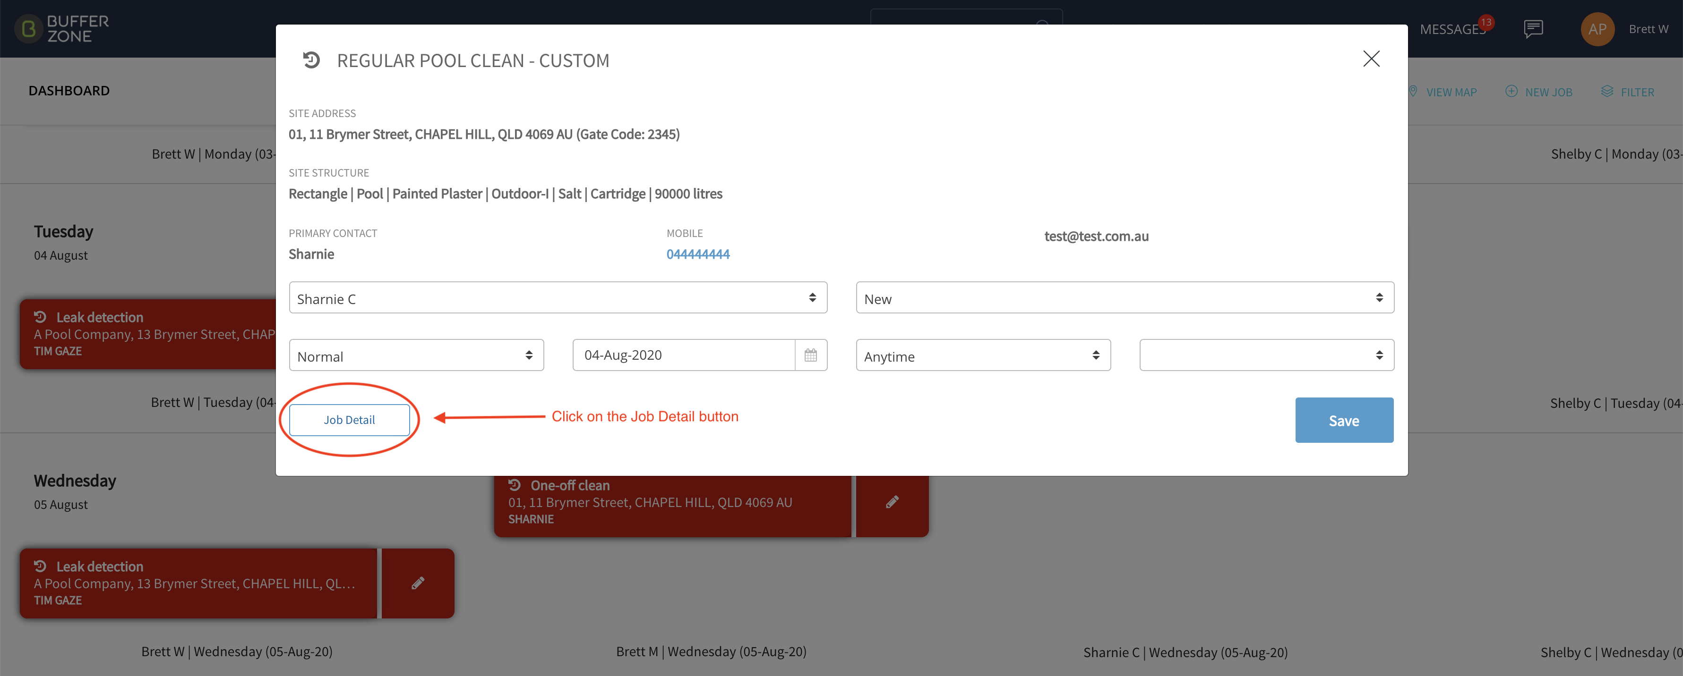Click the Job Detail button
This screenshot has height=676, width=1683.
pyautogui.click(x=350, y=420)
